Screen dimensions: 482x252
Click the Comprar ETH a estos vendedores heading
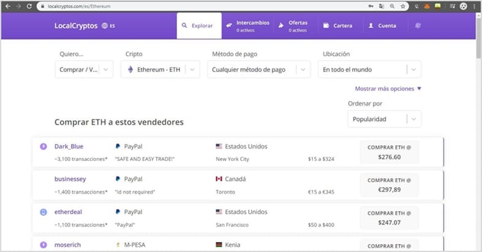119,122
